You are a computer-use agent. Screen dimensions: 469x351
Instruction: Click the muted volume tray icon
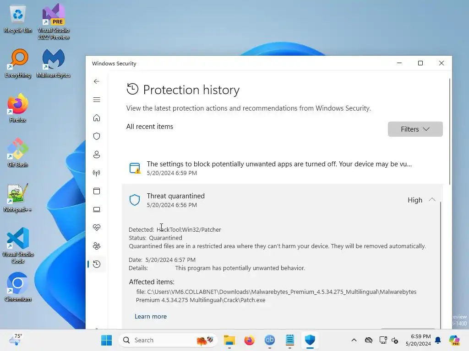point(395,340)
